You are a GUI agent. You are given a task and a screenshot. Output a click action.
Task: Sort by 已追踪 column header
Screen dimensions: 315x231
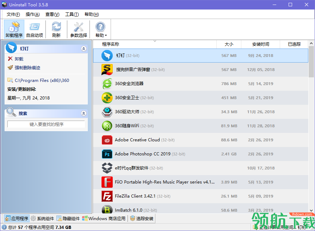pos(294,44)
